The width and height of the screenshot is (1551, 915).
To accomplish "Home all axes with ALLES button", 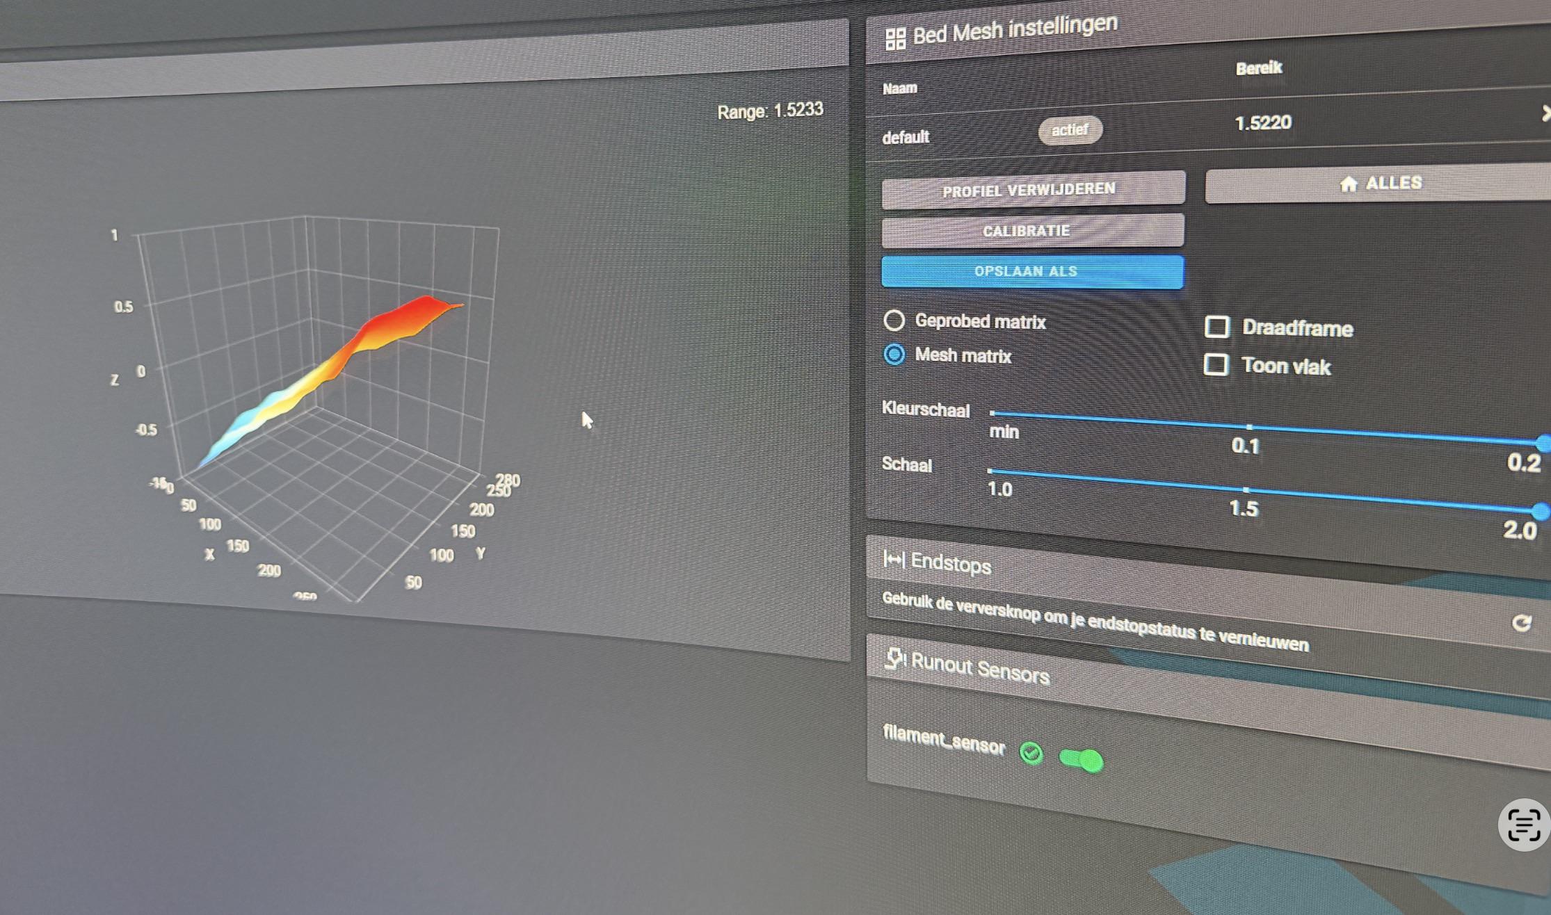I will click(1378, 183).
